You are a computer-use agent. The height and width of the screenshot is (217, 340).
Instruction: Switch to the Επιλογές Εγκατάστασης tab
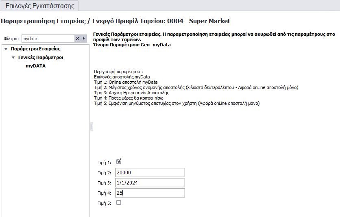(x=40, y=6)
